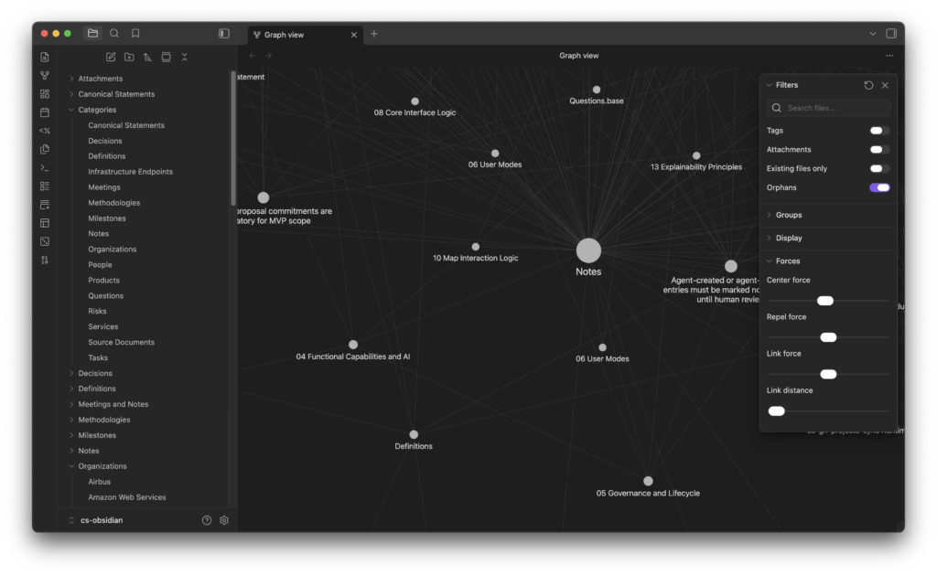Create a new folder in the file explorer
937x575 pixels.
tap(128, 57)
